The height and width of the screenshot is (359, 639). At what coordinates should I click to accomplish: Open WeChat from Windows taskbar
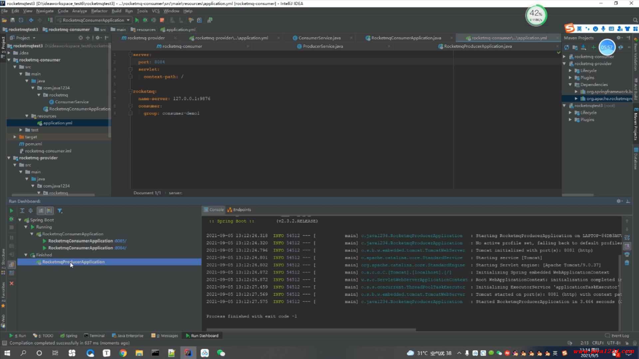(221, 353)
